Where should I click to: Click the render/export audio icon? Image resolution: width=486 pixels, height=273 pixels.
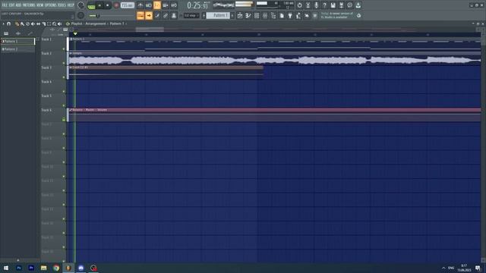pyautogui.click(x=341, y=5)
